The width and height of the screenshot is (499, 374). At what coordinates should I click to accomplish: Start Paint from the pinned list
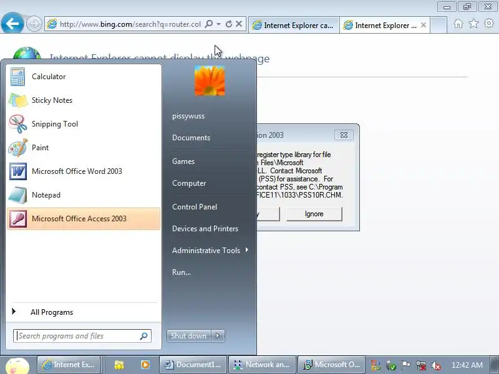click(x=84, y=148)
